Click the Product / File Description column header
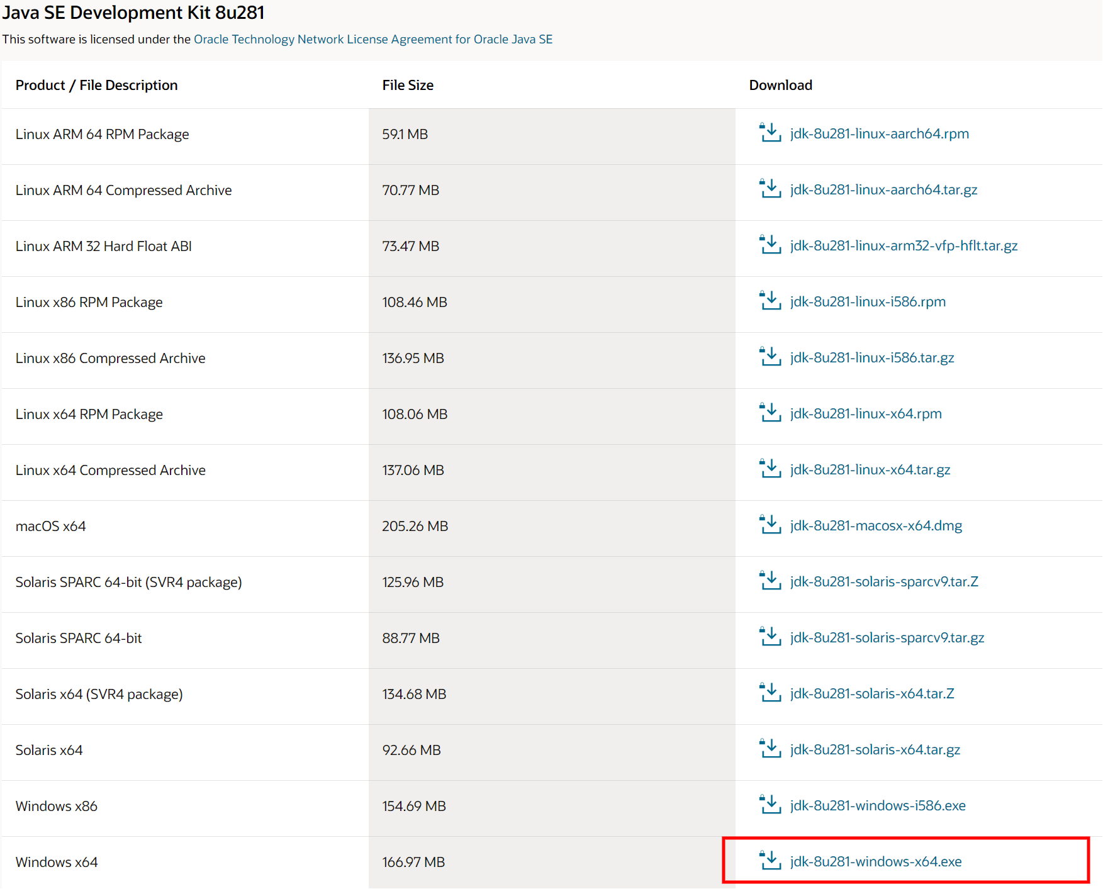Viewport: 1103px width, 889px height. click(96, 85)
